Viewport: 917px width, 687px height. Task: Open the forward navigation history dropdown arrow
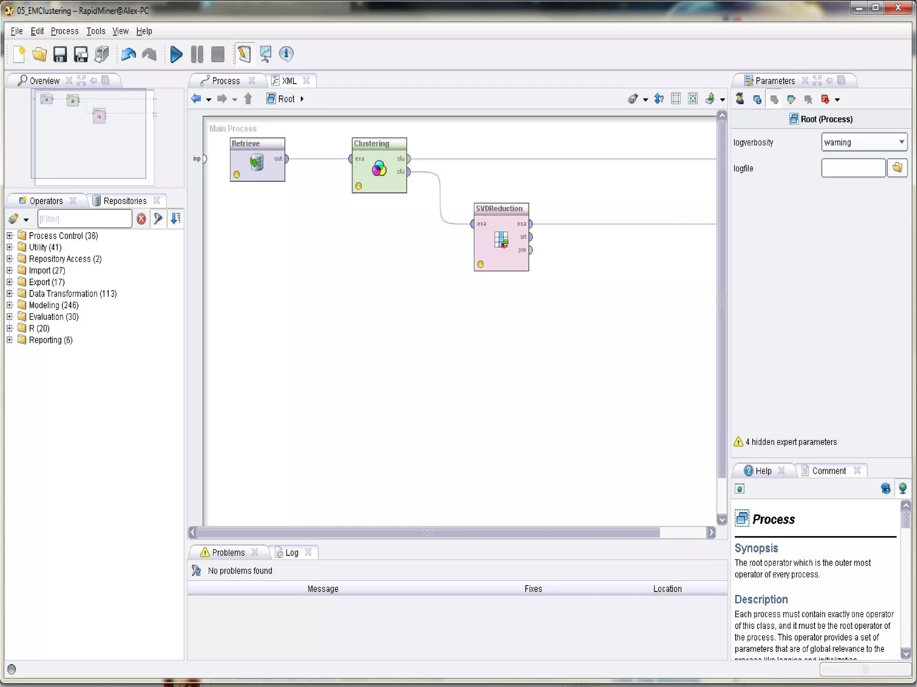coord(235,100)
